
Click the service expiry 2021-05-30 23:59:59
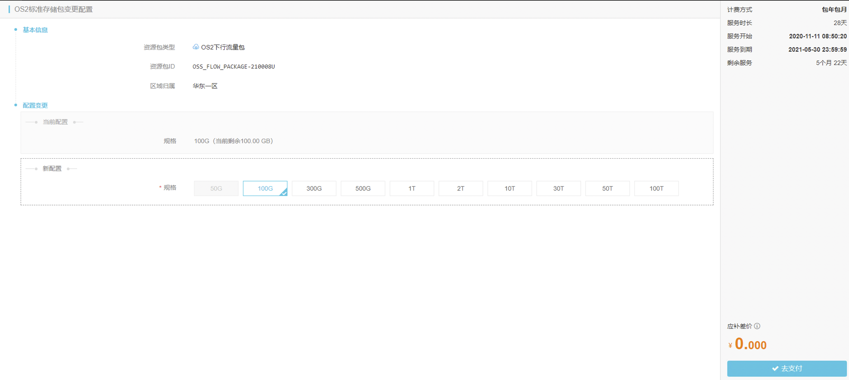pos(817,50)
